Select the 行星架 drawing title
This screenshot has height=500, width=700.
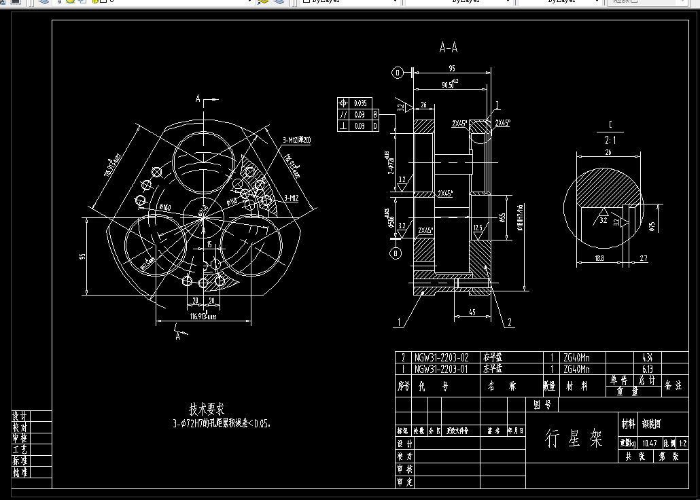pos(574,438)
